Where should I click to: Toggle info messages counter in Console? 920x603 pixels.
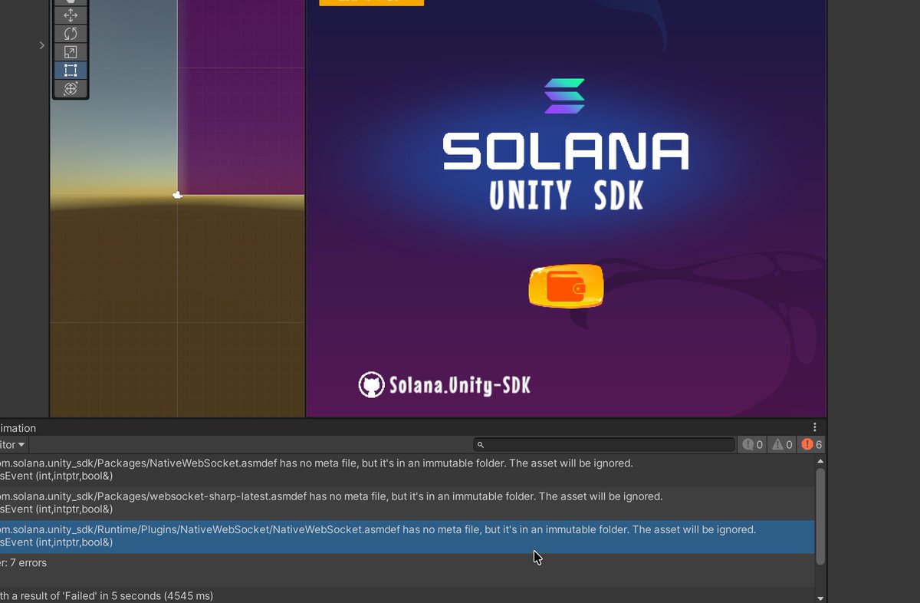tap(752, 444)
